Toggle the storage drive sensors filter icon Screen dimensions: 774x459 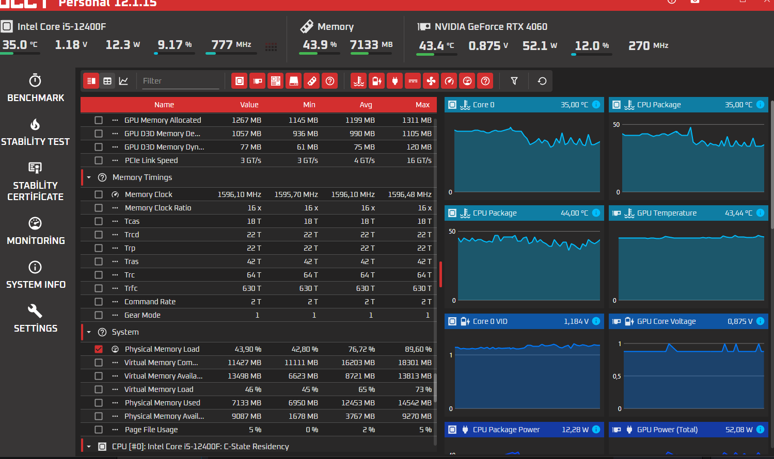click(294, 81)
